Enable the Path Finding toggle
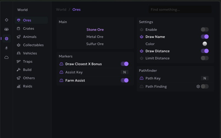 205,87
